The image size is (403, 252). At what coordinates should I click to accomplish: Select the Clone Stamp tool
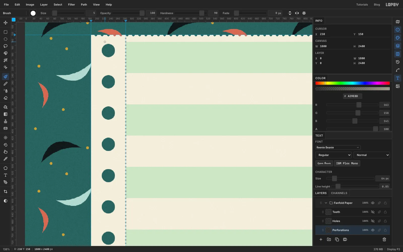click(6, 121)
